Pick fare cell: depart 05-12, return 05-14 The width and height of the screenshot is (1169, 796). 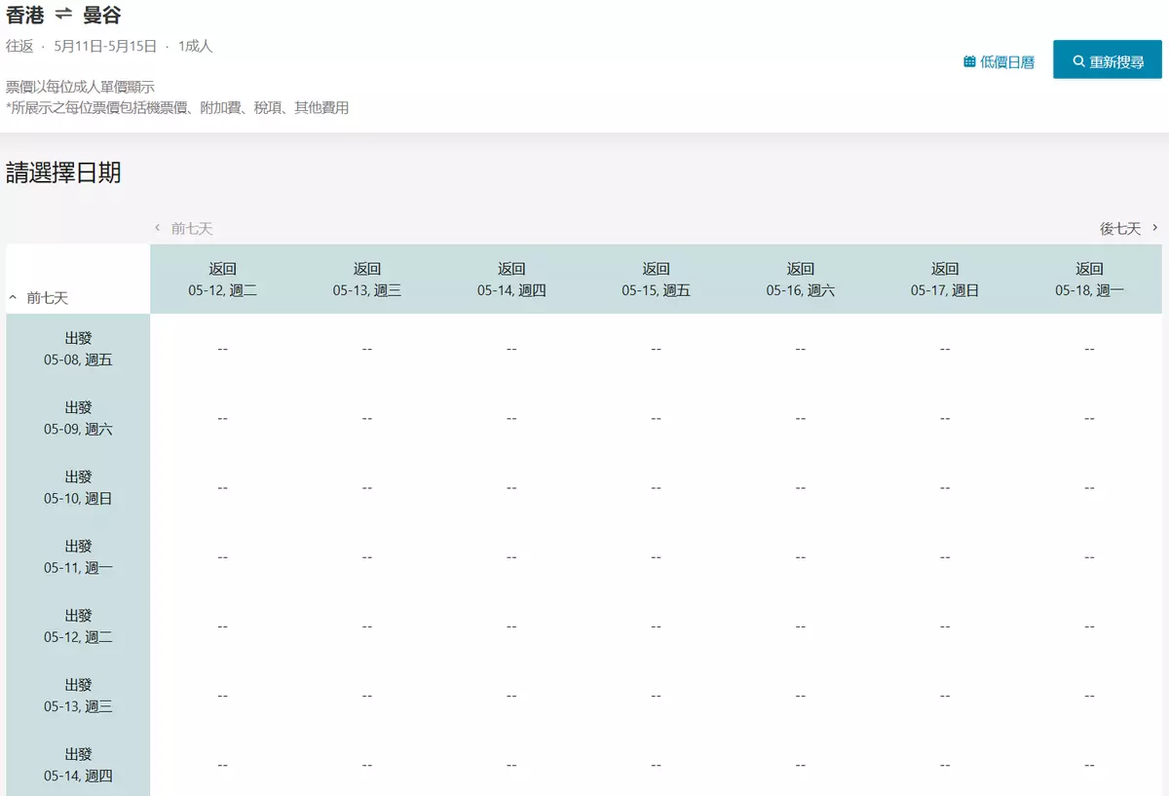click(511, 626)
